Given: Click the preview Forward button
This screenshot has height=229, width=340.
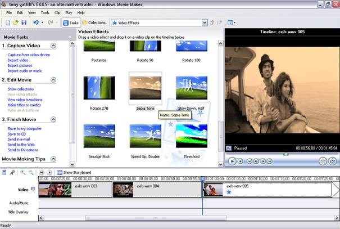Looking at the screenshot, I should pos(269,161).
